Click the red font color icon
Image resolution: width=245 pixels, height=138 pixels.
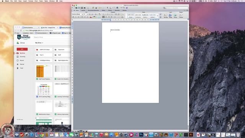tap(91, 17)
